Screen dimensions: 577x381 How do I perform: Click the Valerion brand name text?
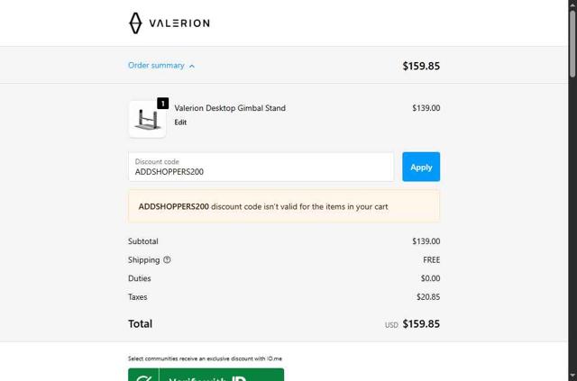point(179,23)
